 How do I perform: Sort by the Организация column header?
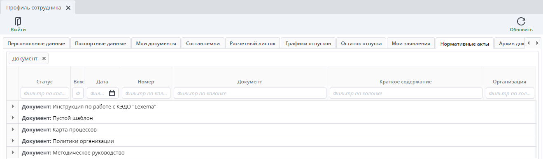(510, 82)
